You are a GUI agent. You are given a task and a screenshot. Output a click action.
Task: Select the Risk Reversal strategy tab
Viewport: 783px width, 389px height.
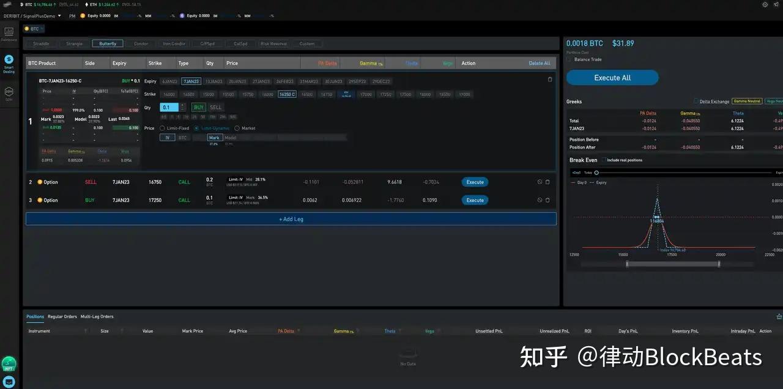(x=273, y=43)
